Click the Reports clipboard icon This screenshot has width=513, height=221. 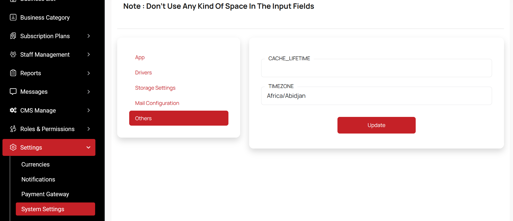point(13,73)
